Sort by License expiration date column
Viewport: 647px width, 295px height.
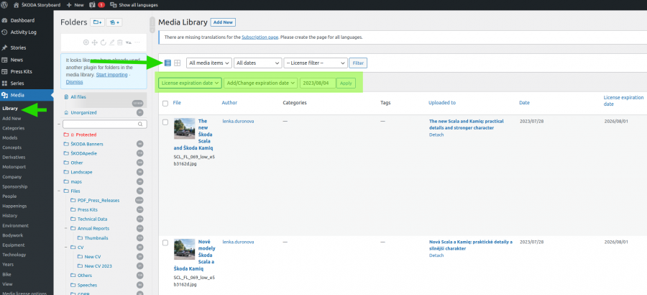coord(623,101)
